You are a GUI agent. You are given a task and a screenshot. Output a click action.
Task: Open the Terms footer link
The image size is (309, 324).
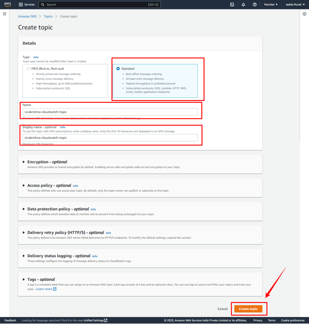272,320
